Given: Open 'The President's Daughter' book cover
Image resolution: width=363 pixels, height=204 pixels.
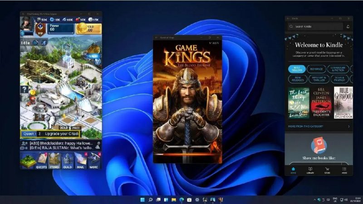Looking at the screenshot, I should [321, 103].
